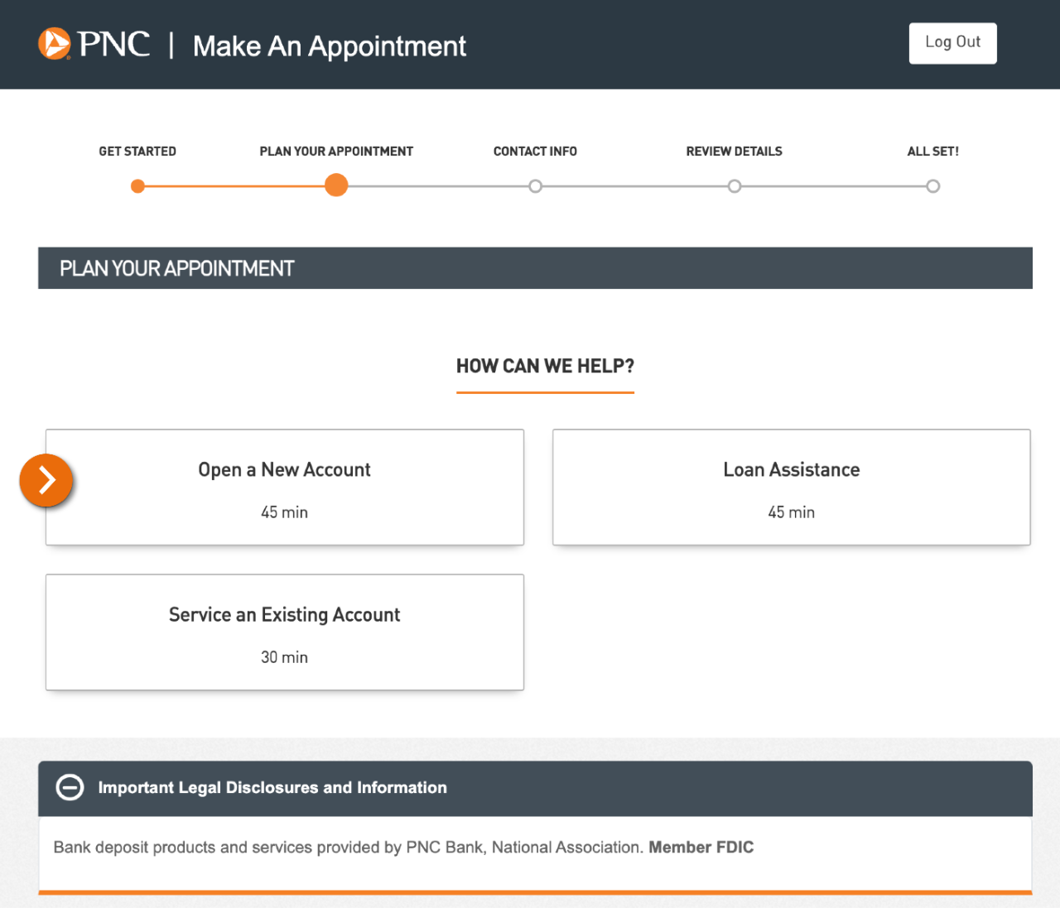Collapse the legal disclosures minus icon
Screen dimensions: 1060x908
(x=70, y=787)
